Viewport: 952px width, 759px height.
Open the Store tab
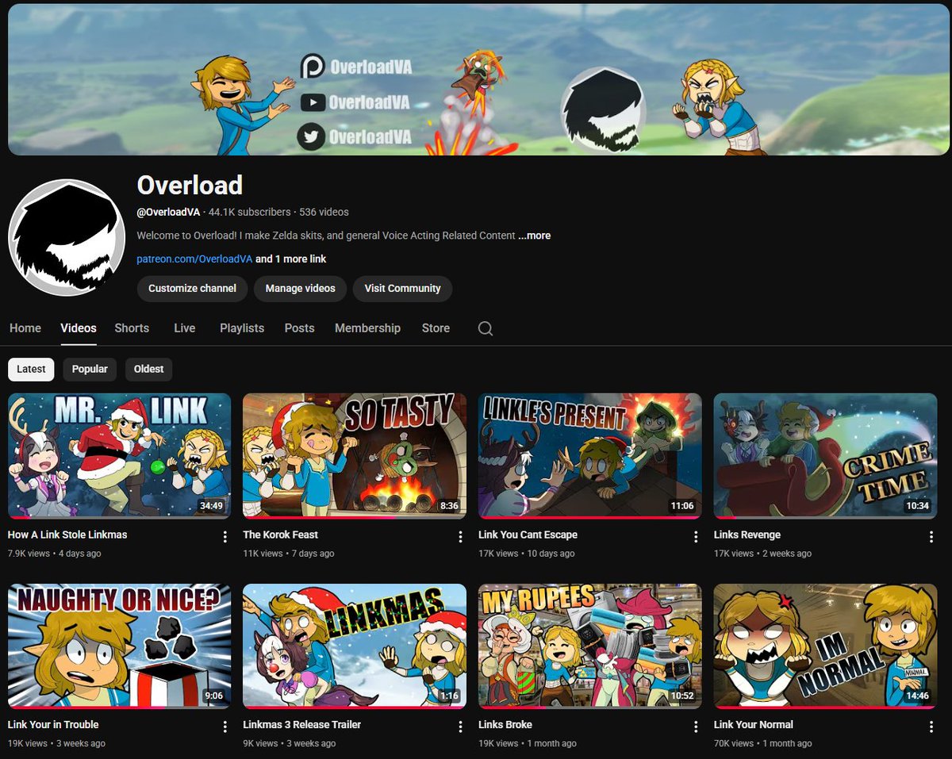point(436,328)
